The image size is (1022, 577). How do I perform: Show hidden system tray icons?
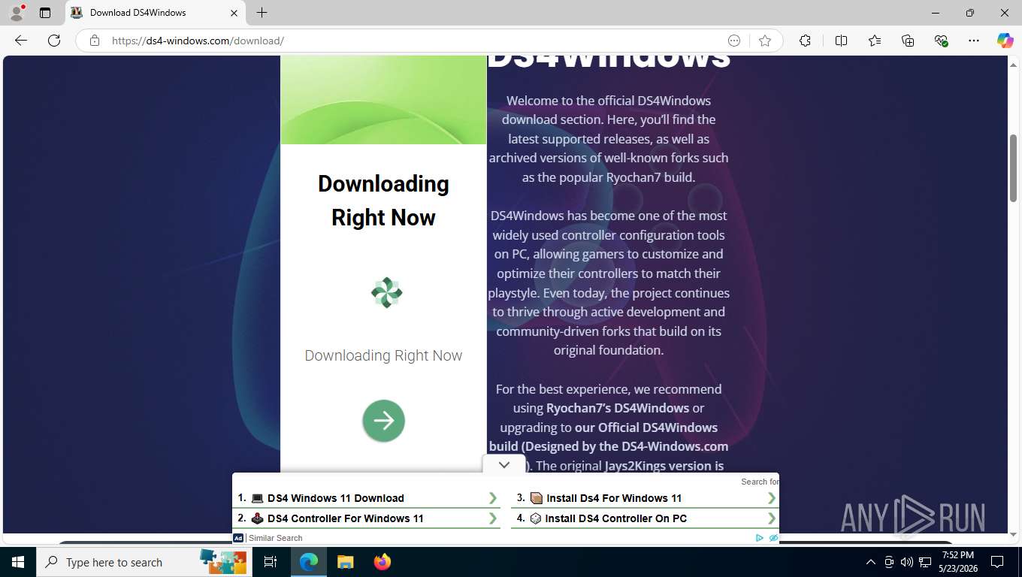[871, 562]
